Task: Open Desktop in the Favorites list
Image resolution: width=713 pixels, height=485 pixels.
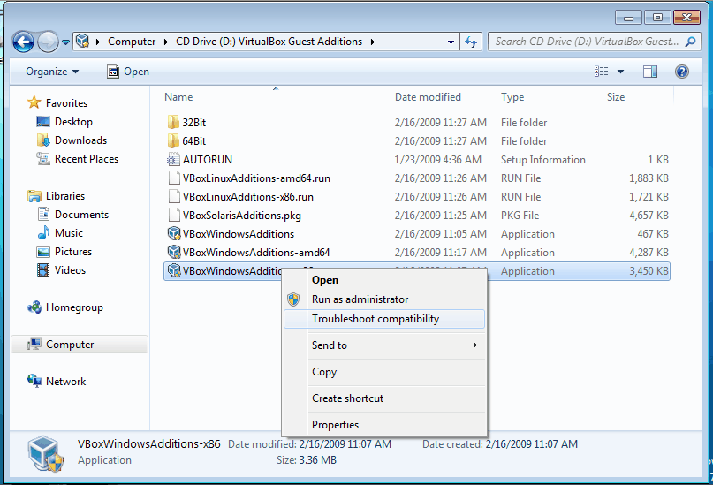Action: pos(73,122)
